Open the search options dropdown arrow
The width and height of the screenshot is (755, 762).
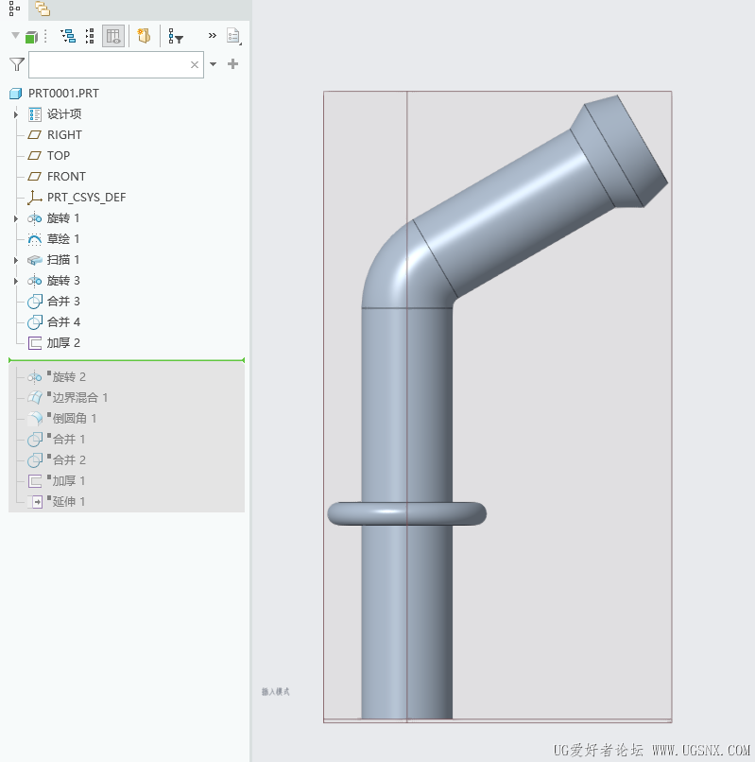[x=213, y=64]
